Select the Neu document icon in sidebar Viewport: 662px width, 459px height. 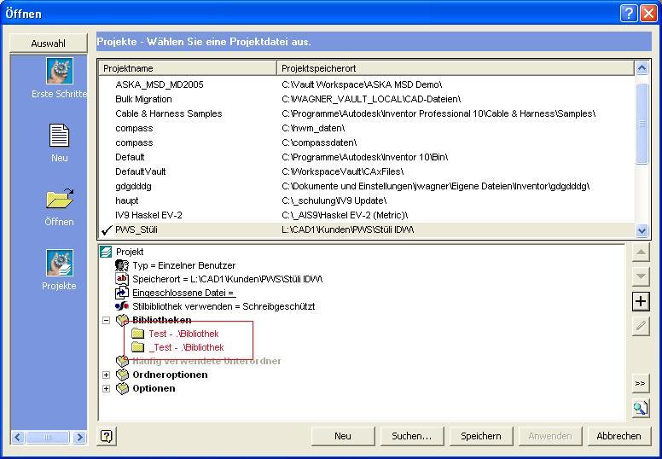59,135
